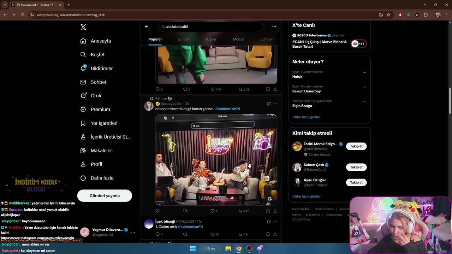This screenshot has height=254, width=452.
Task: Open options for Elçin Sangu trend
Action: [364, 102]
